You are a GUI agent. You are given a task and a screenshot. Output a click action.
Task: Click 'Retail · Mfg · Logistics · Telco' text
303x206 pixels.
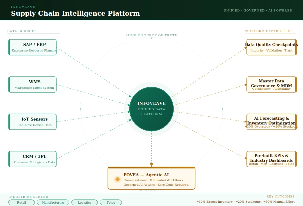point(271,164)
